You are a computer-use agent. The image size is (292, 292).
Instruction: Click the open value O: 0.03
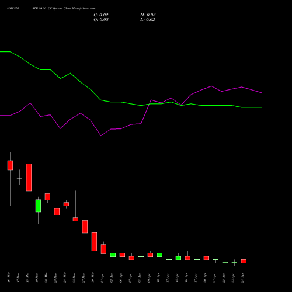pyautogui.click(x=101, y=20)
